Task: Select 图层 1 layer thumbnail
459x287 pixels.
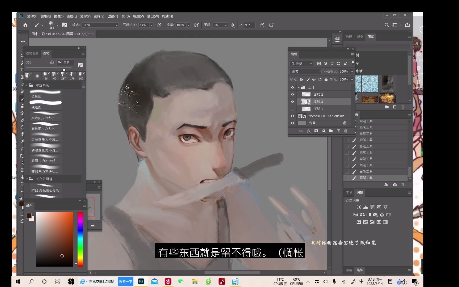Action: [x=306, y=109]
